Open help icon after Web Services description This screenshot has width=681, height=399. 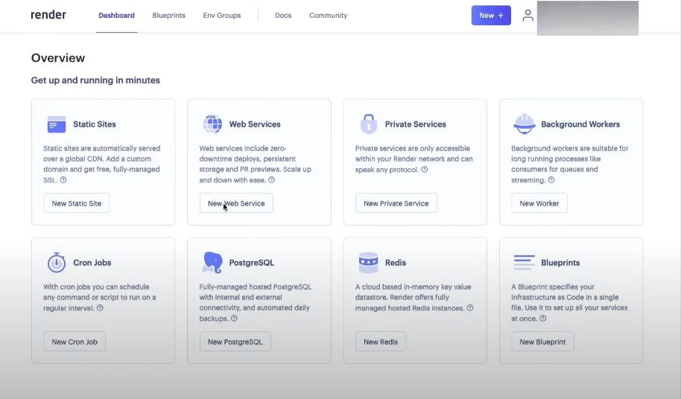(x=271, y=179)
